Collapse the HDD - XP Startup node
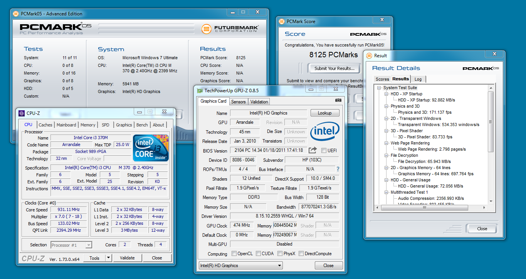 [x=387, y=94]
